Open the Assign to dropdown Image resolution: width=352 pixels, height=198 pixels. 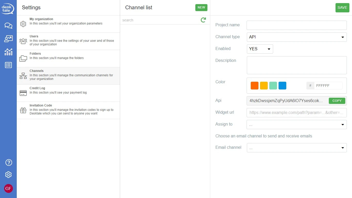tap(297, 125)
